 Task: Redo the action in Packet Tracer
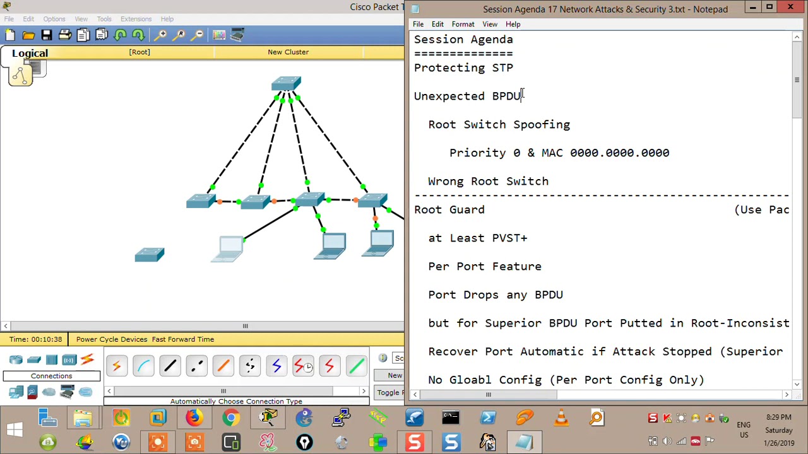139,35
